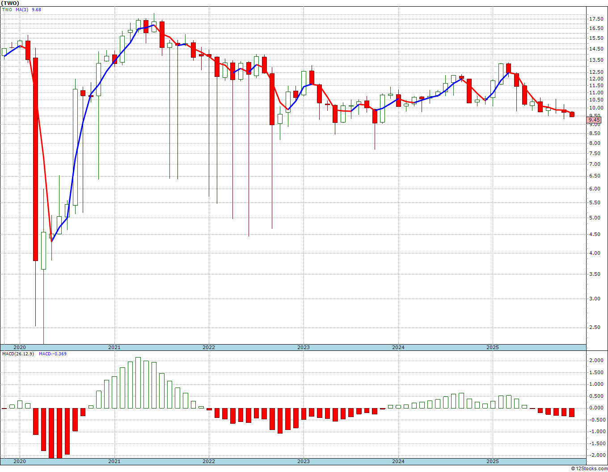Viewport: 608px width, 472px height.
Task: Click the 2.50 price axis label
Action: tap(595, 327)
